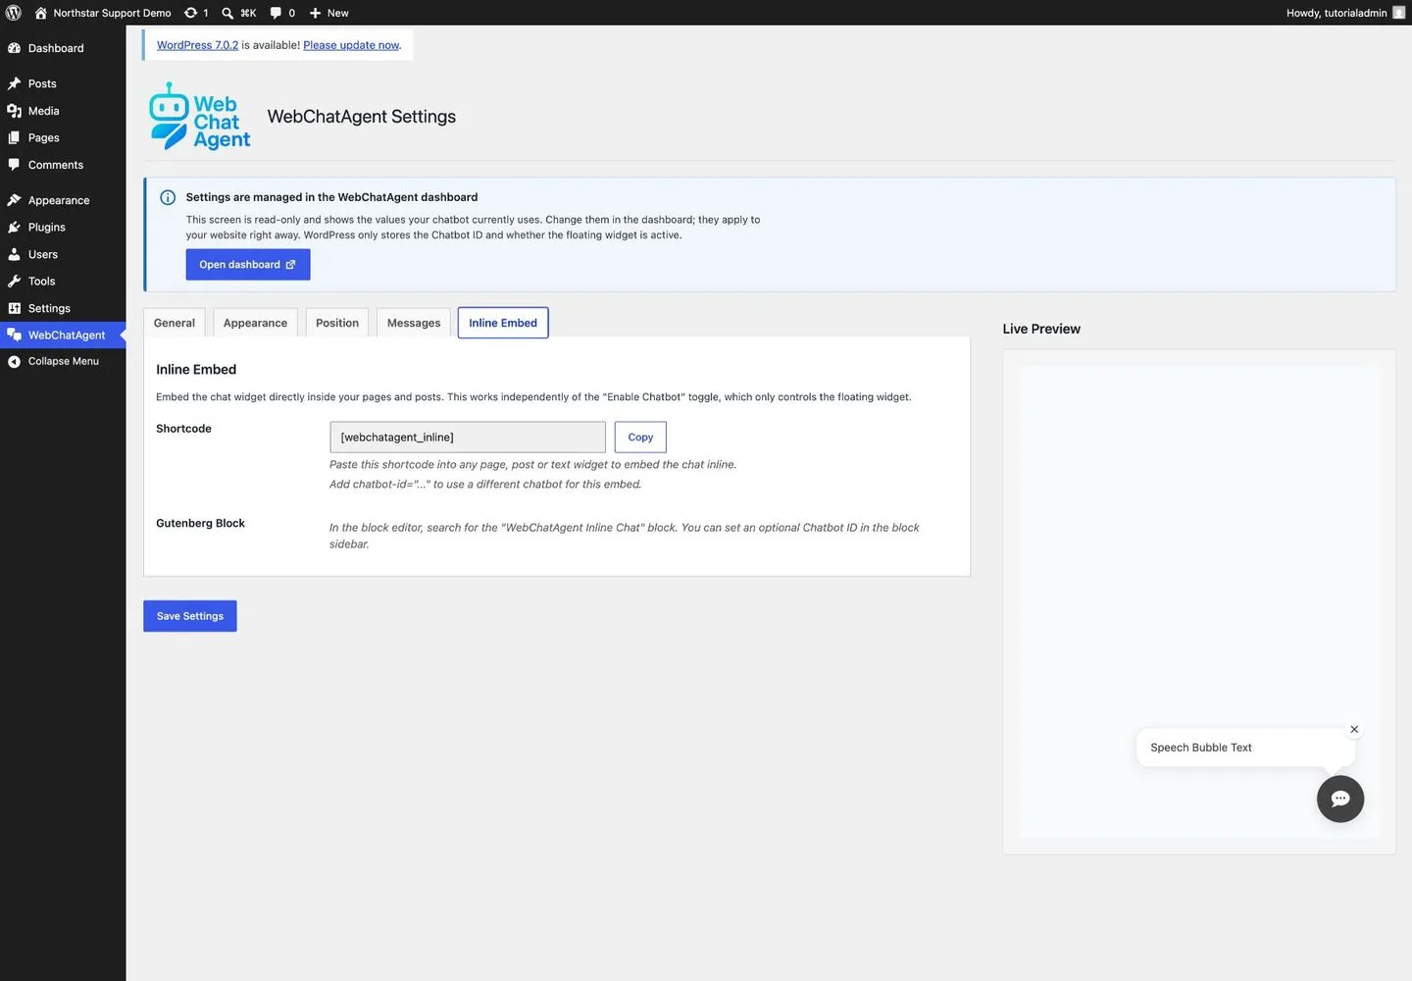Click the New text in the admin bar
The height and width of the screenshot is (981, 1412).
click(338, 13)
